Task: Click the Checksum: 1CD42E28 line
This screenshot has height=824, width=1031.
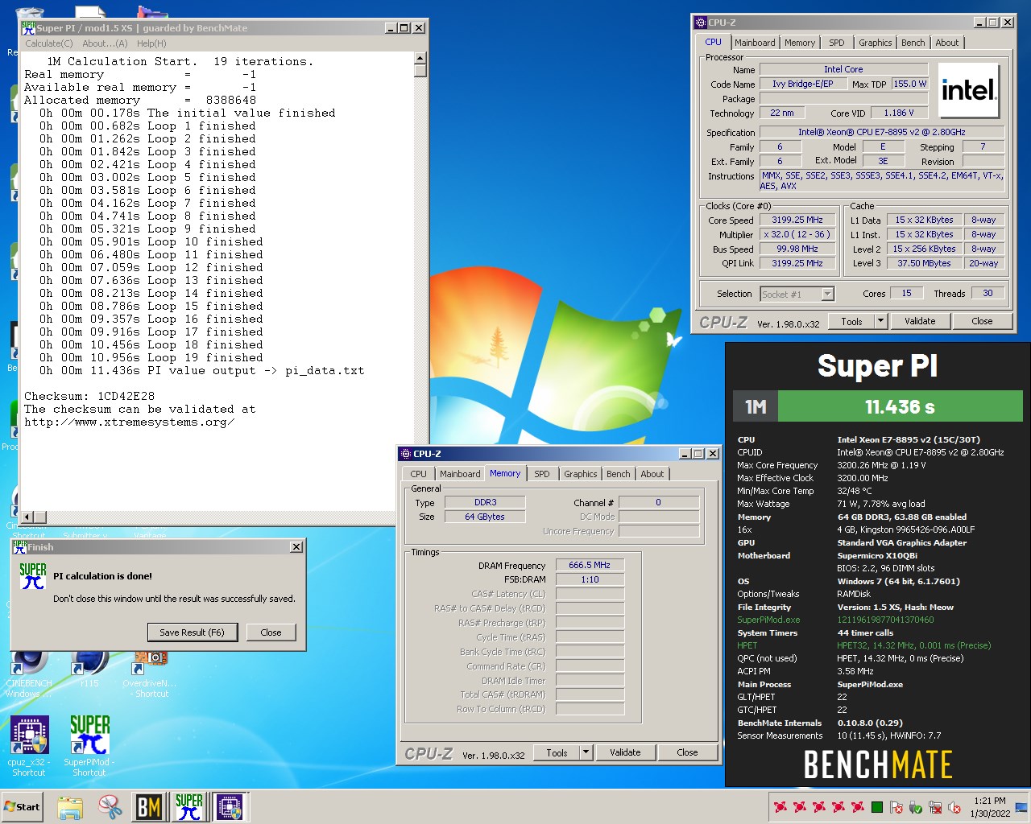Action: [x=89, y=396]
